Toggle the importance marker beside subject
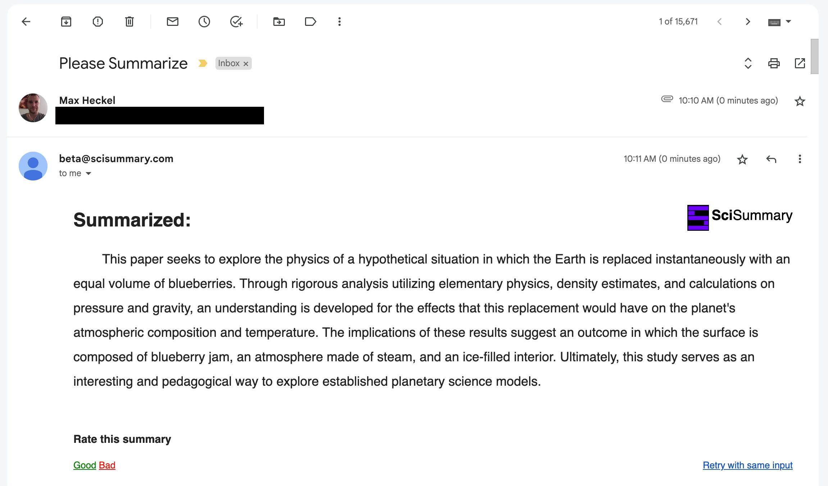Viewport: 828px width, 486px height. click(x=203, y=63)
